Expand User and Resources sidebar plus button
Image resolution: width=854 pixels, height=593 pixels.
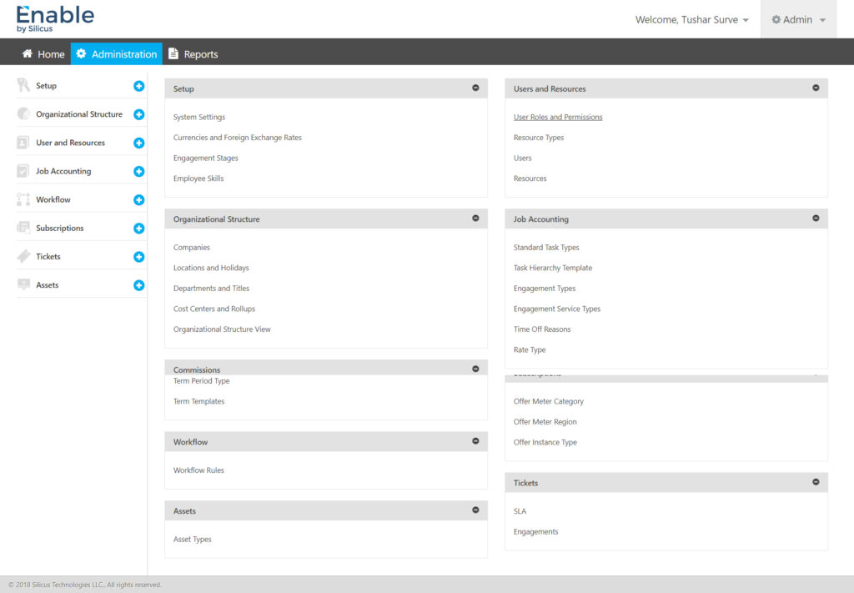(139, 143)
